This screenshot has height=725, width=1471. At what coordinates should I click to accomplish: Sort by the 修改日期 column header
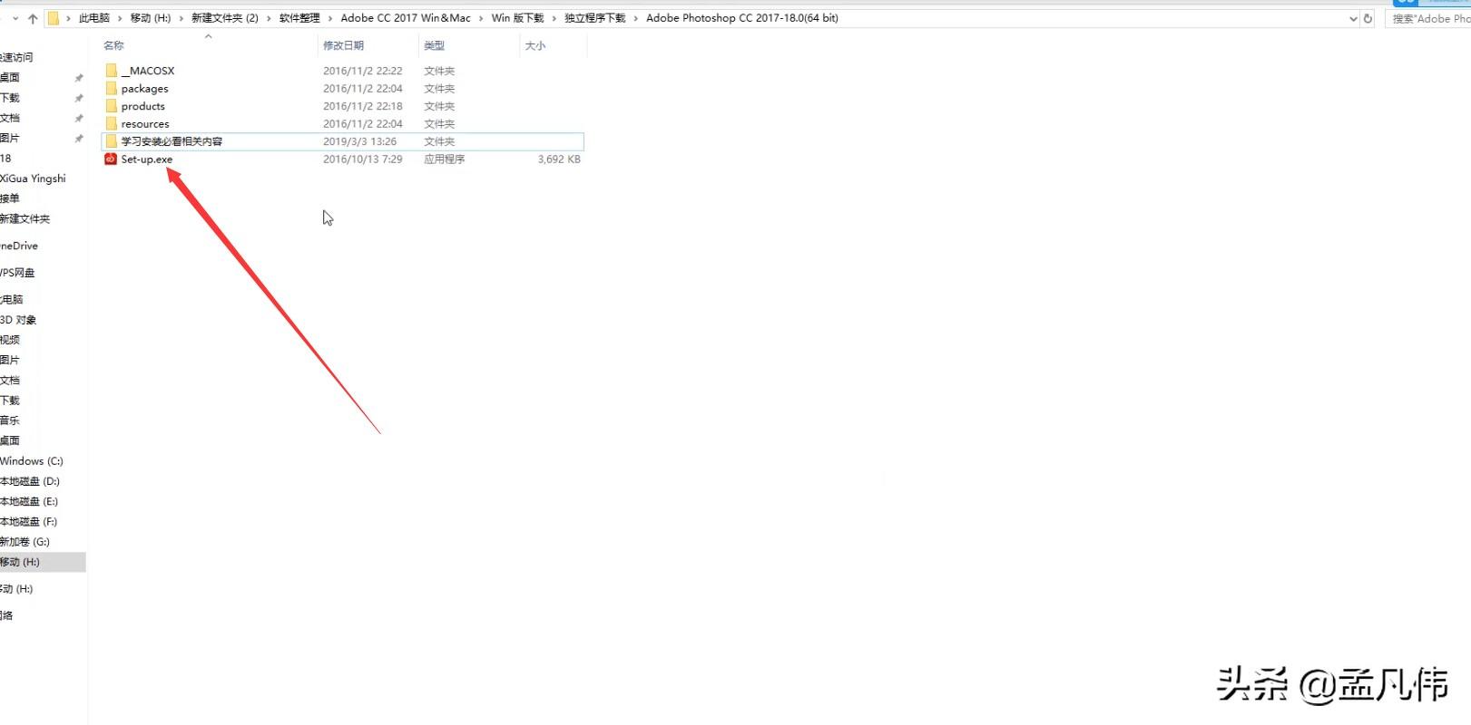point(343,45)
